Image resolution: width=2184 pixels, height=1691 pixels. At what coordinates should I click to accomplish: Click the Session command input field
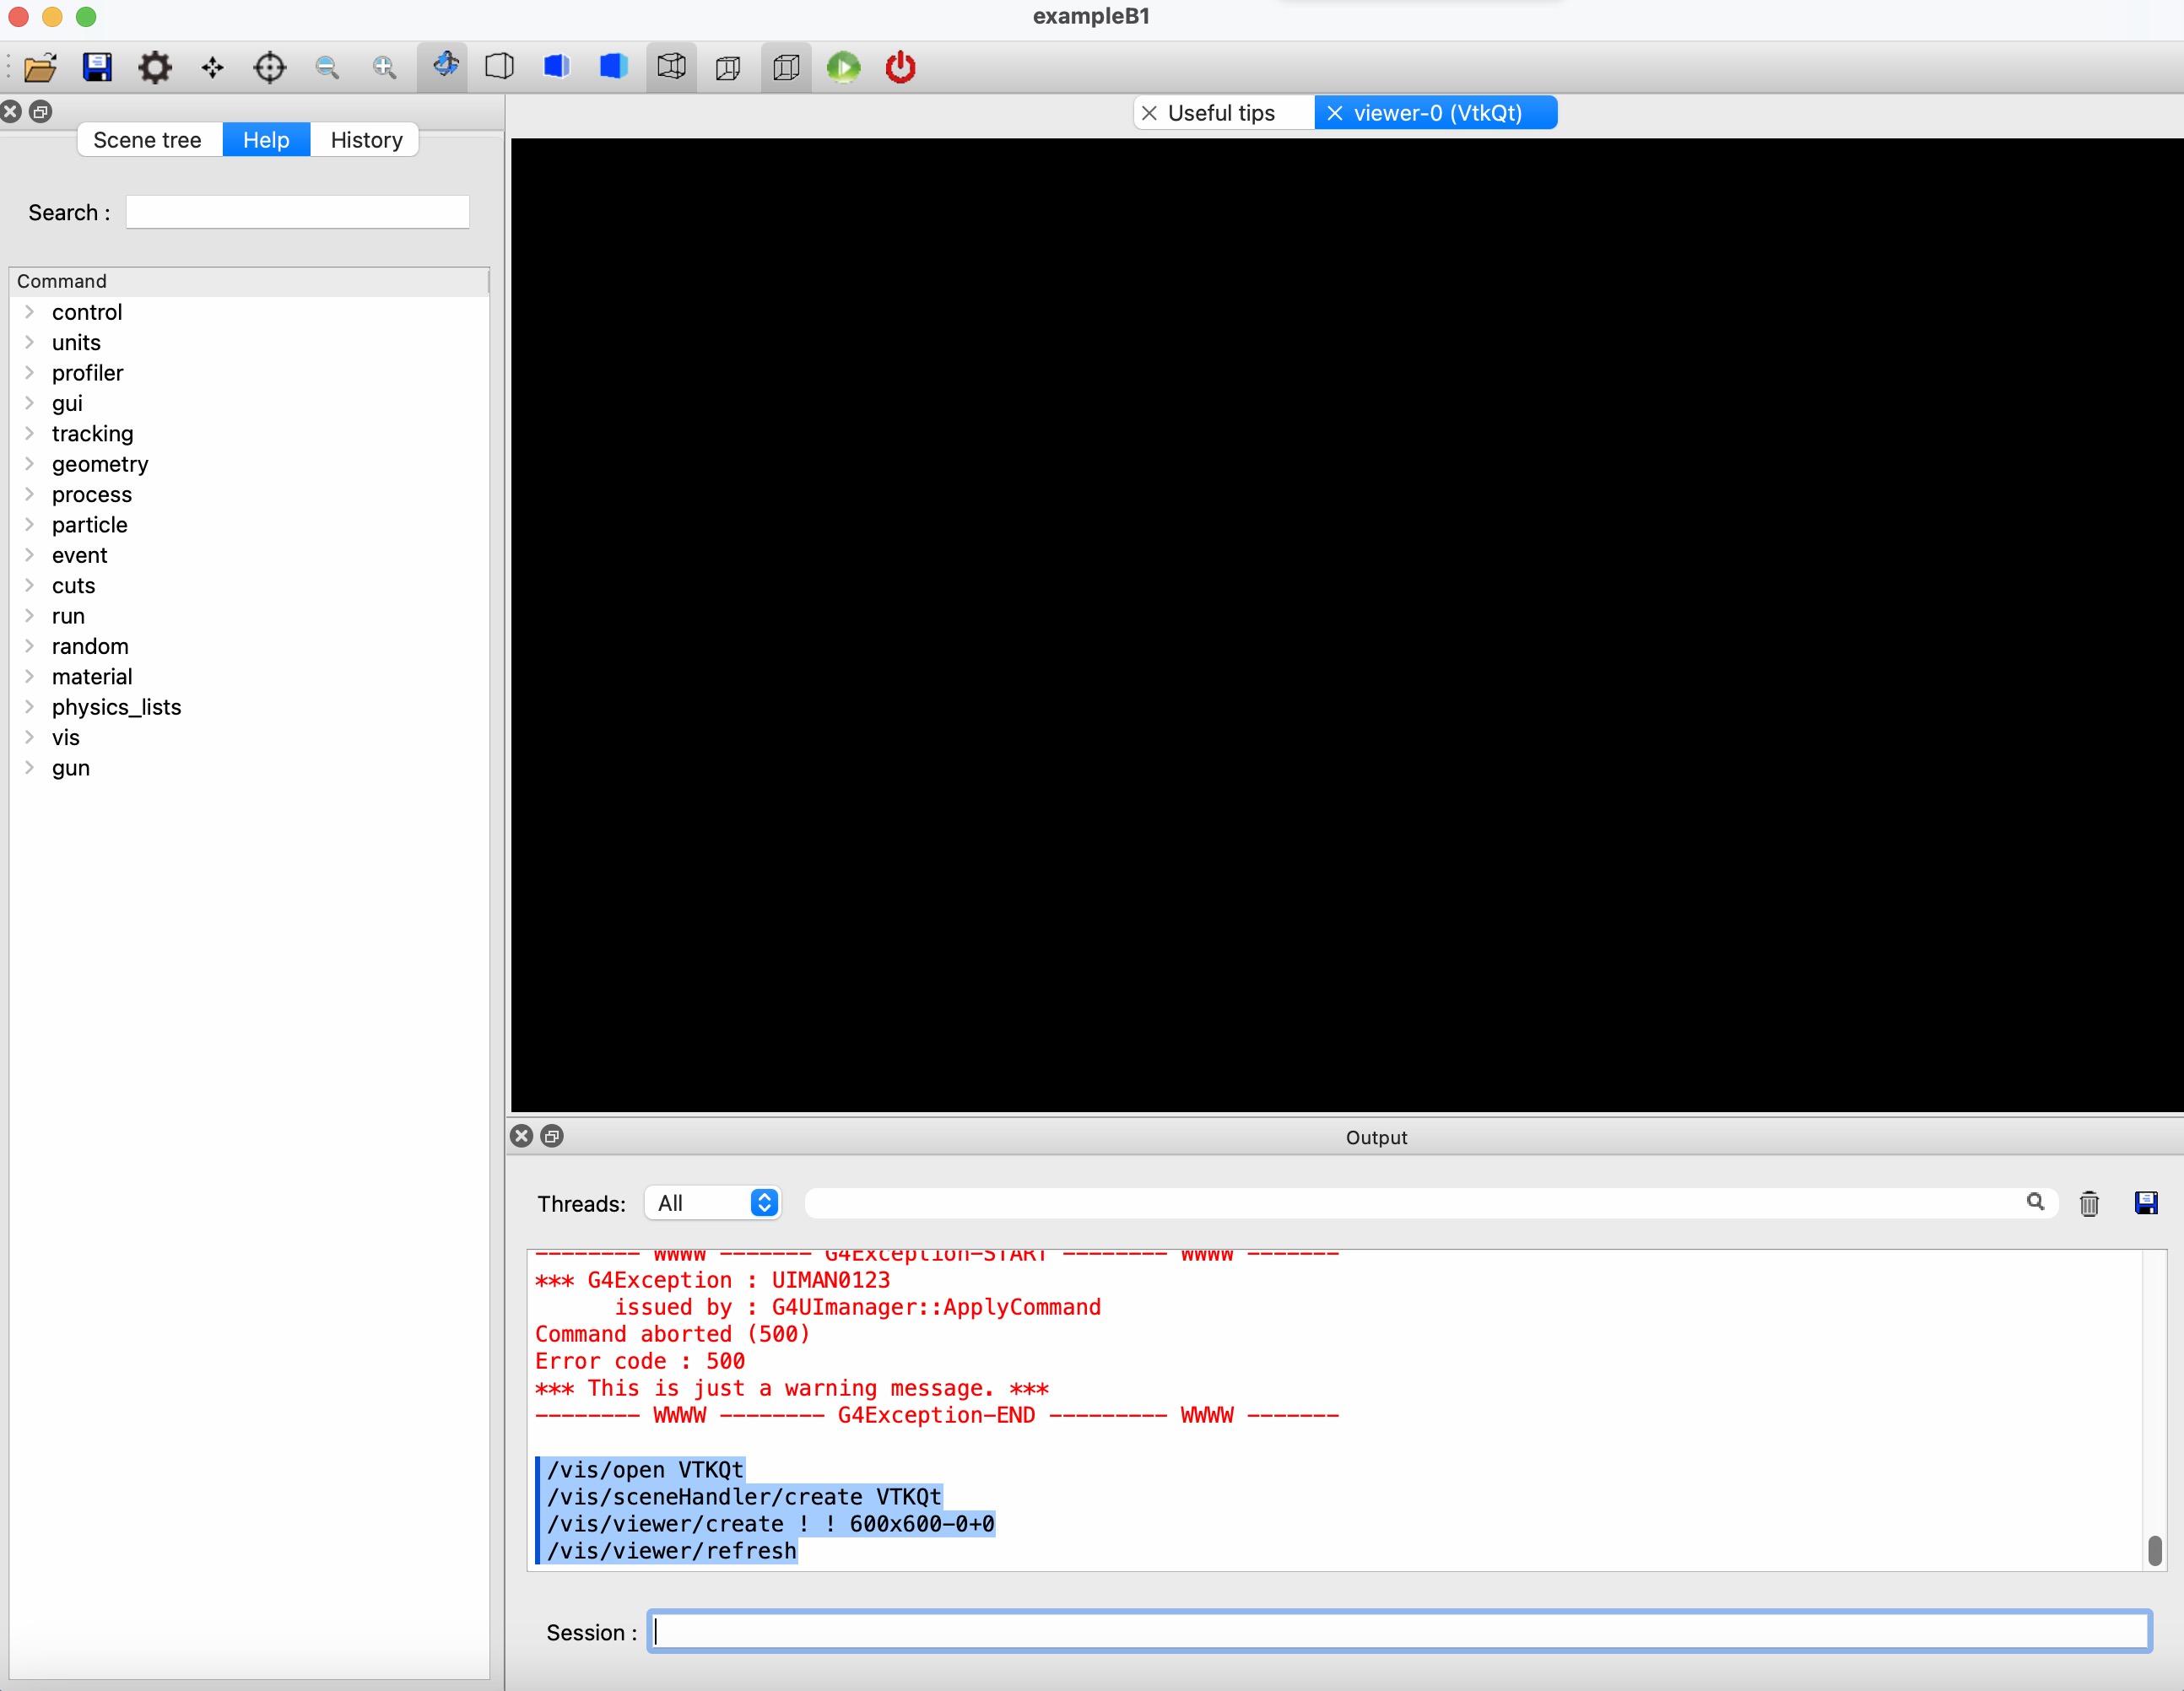click(1399, 1632)
